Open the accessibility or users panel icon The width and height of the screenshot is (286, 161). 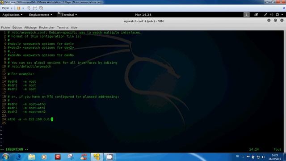point(256,15)
